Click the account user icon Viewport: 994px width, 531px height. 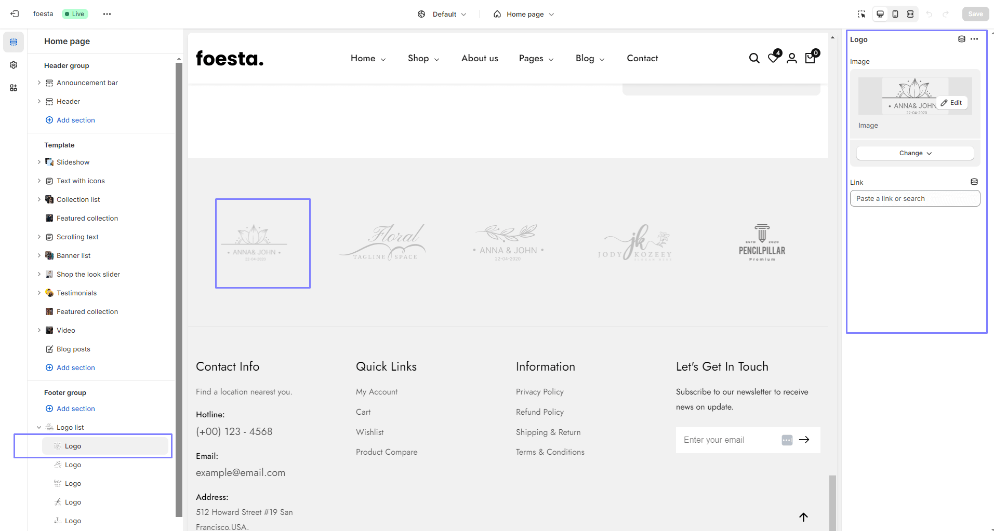[791, 58]
